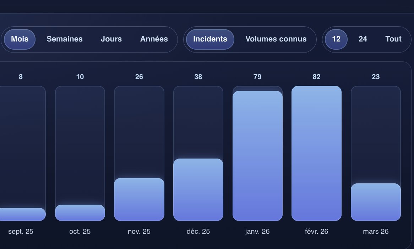Show last 24 periods of data
The image size is (414, 249).
tap(363, 39)
